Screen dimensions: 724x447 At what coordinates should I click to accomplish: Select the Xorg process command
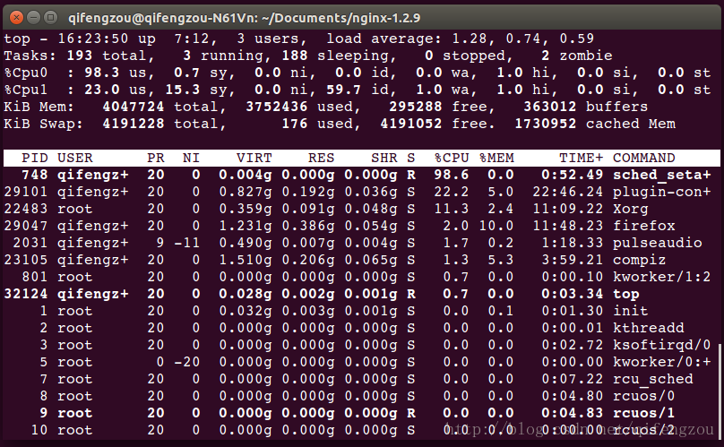tap(630, 210)
